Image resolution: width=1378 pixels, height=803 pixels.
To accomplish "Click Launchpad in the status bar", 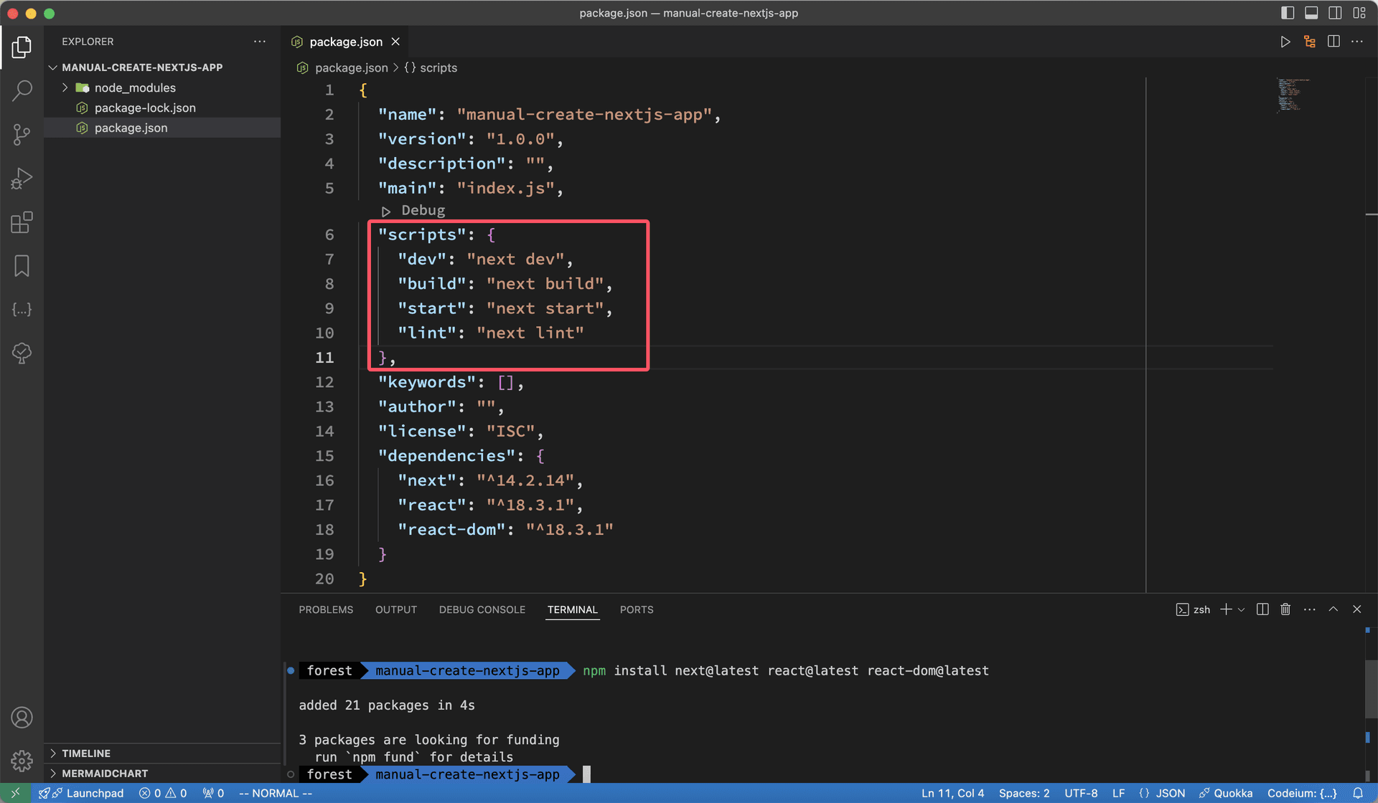I will (x=81, y=793).
